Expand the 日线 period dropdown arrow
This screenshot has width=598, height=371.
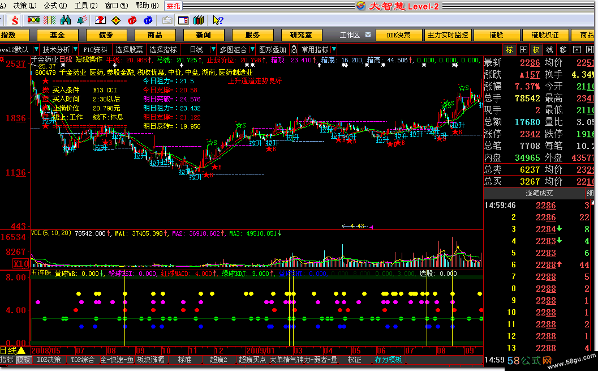[x=213, y=50]
